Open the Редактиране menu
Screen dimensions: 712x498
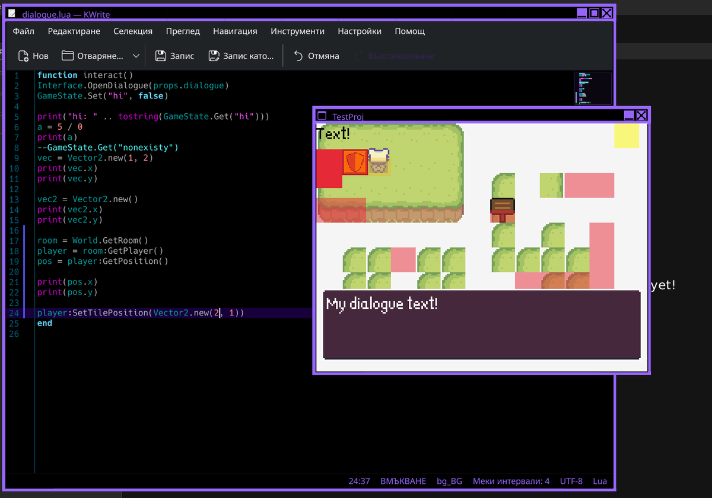click(x=74, y=31)
